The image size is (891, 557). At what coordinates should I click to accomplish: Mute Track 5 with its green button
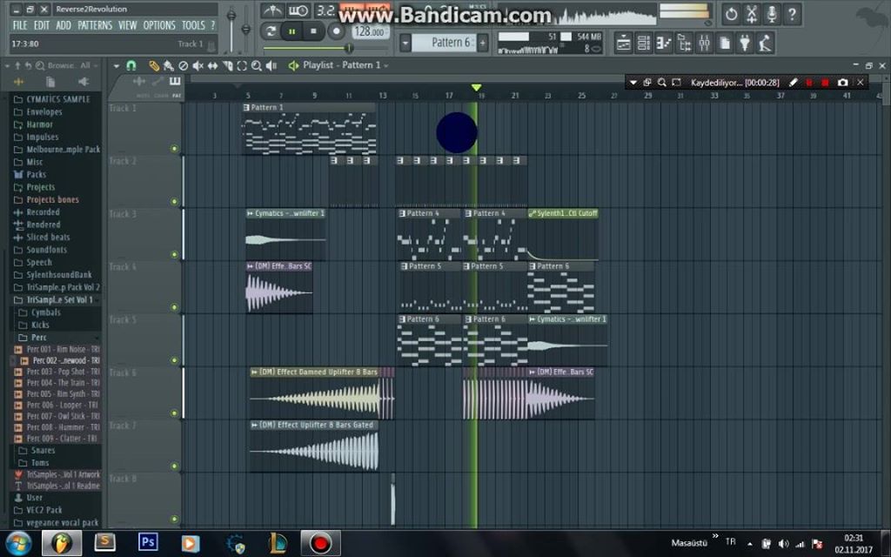[x=174, y=360]
